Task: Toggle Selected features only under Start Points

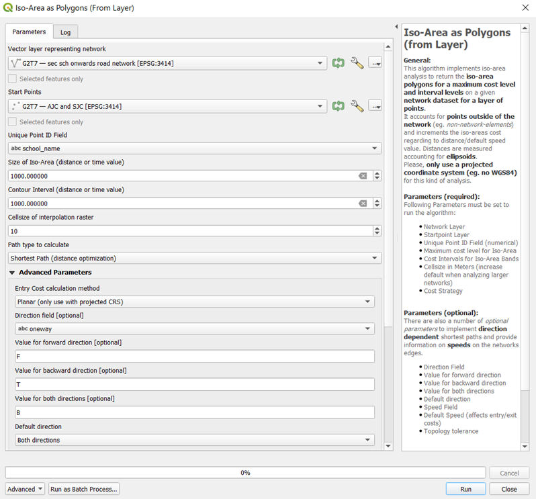Action: pos(13,122)
